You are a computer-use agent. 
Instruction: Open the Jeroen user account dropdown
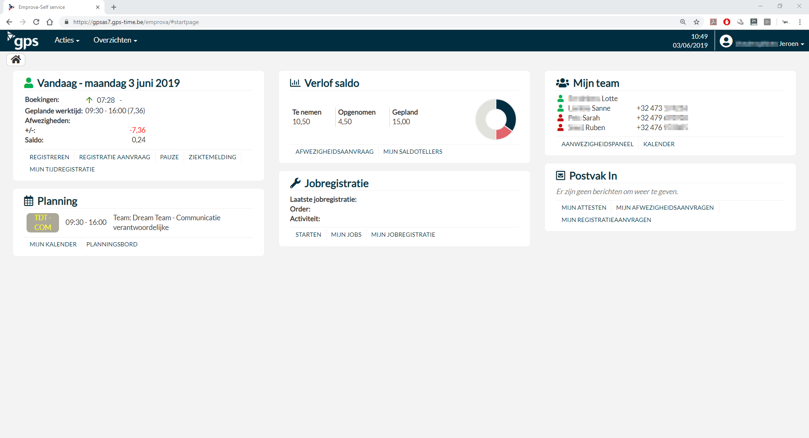791,44
